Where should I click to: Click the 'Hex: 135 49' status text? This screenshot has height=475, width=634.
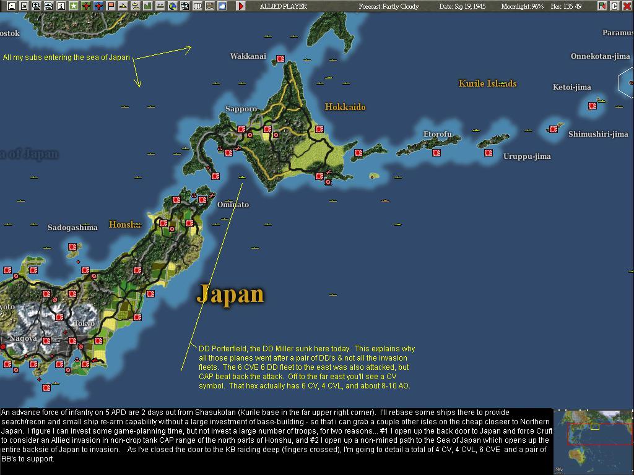pos(566,6)
